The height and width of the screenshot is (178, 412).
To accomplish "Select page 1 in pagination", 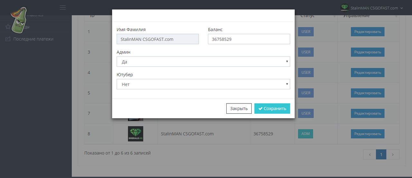I will [x=381, y=155].
